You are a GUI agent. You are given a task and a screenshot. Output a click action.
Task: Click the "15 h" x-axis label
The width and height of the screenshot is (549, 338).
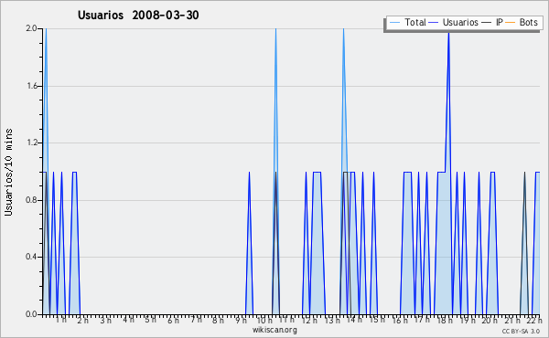click(x=377, y=319)
